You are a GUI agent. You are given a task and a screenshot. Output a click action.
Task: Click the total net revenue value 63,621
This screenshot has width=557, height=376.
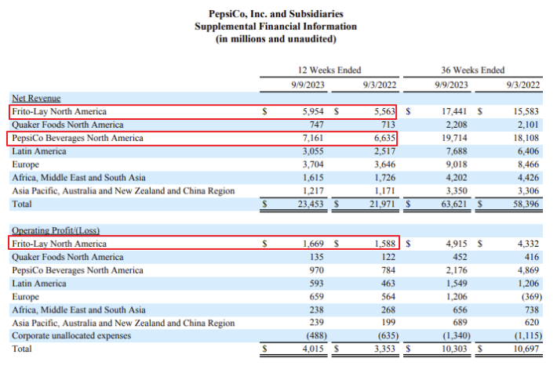point(454,204)
